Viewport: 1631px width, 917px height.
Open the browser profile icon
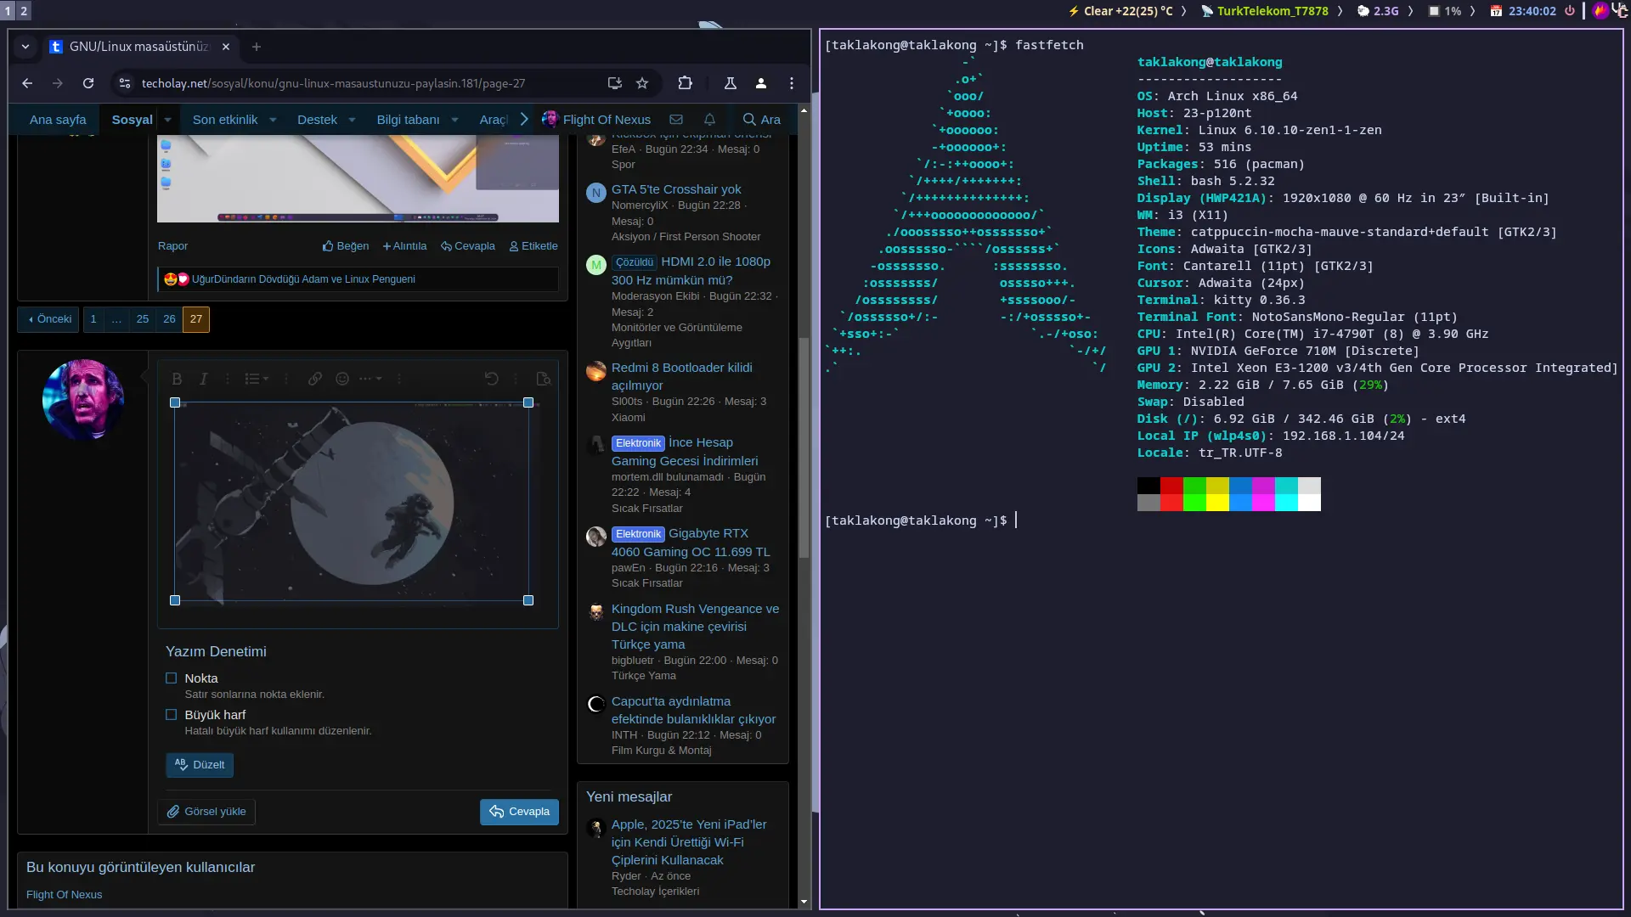coord(761,83)
